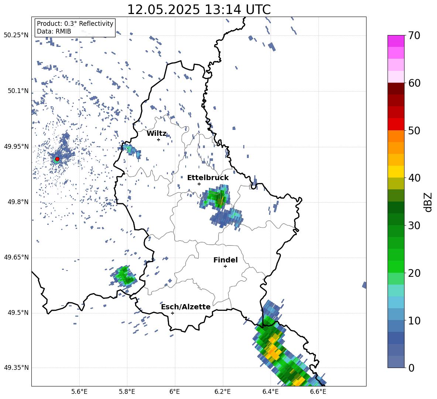
Task: Click the dBZ colorbar label
Action: coord(428,202)
